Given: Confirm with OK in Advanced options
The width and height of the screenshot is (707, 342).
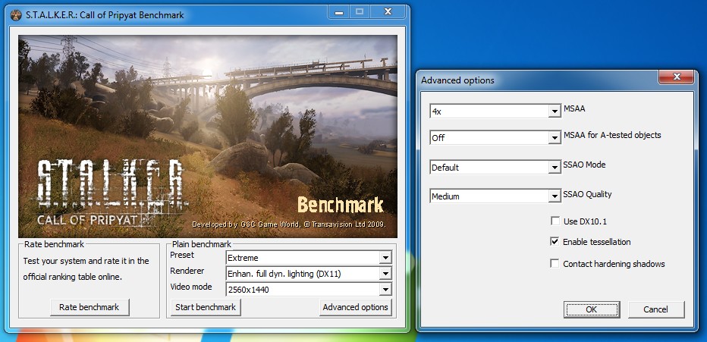Looking at the screenshot, I should pos(592,309).
